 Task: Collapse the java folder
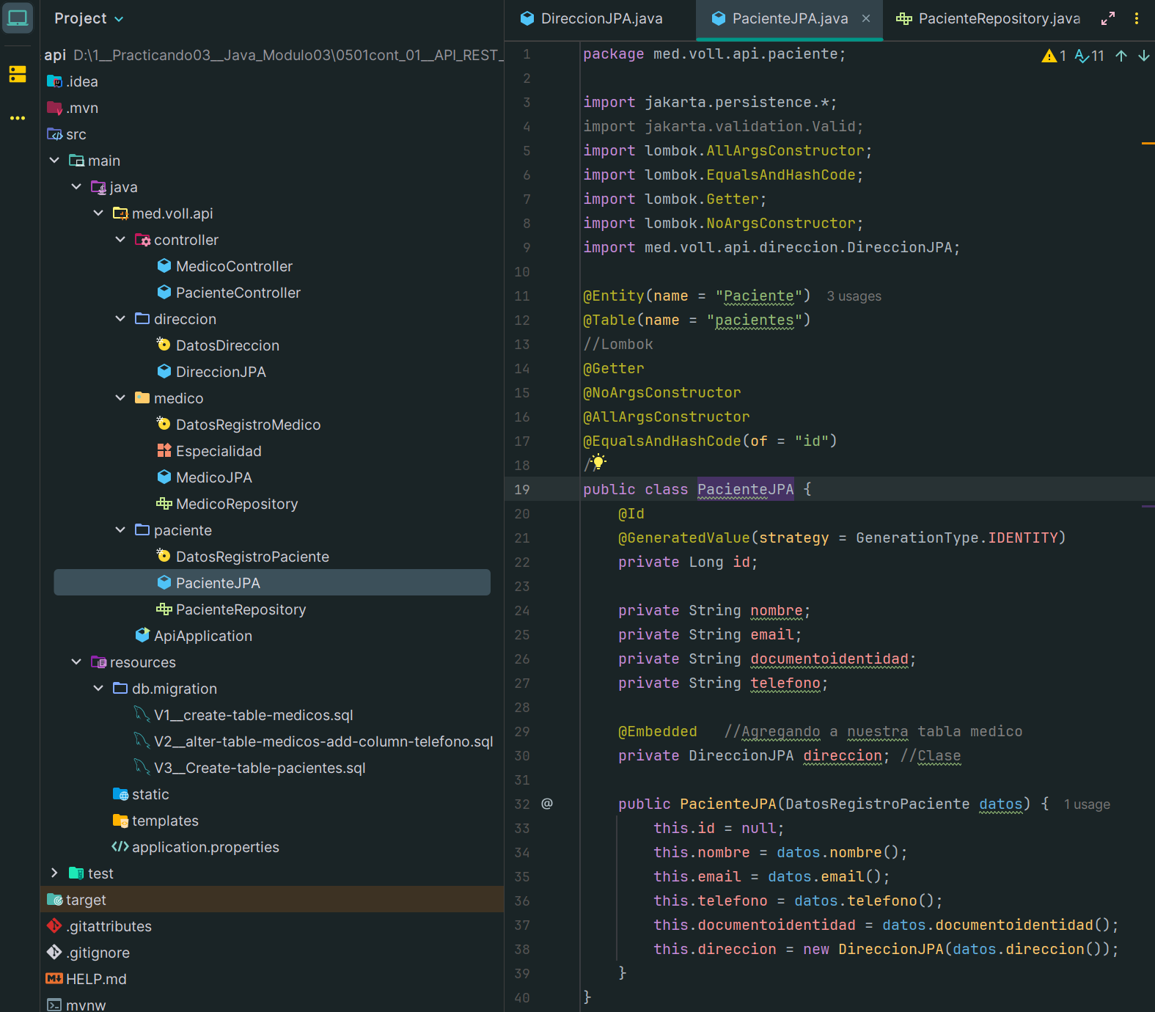pyautogui.click(x=76, y=187)
